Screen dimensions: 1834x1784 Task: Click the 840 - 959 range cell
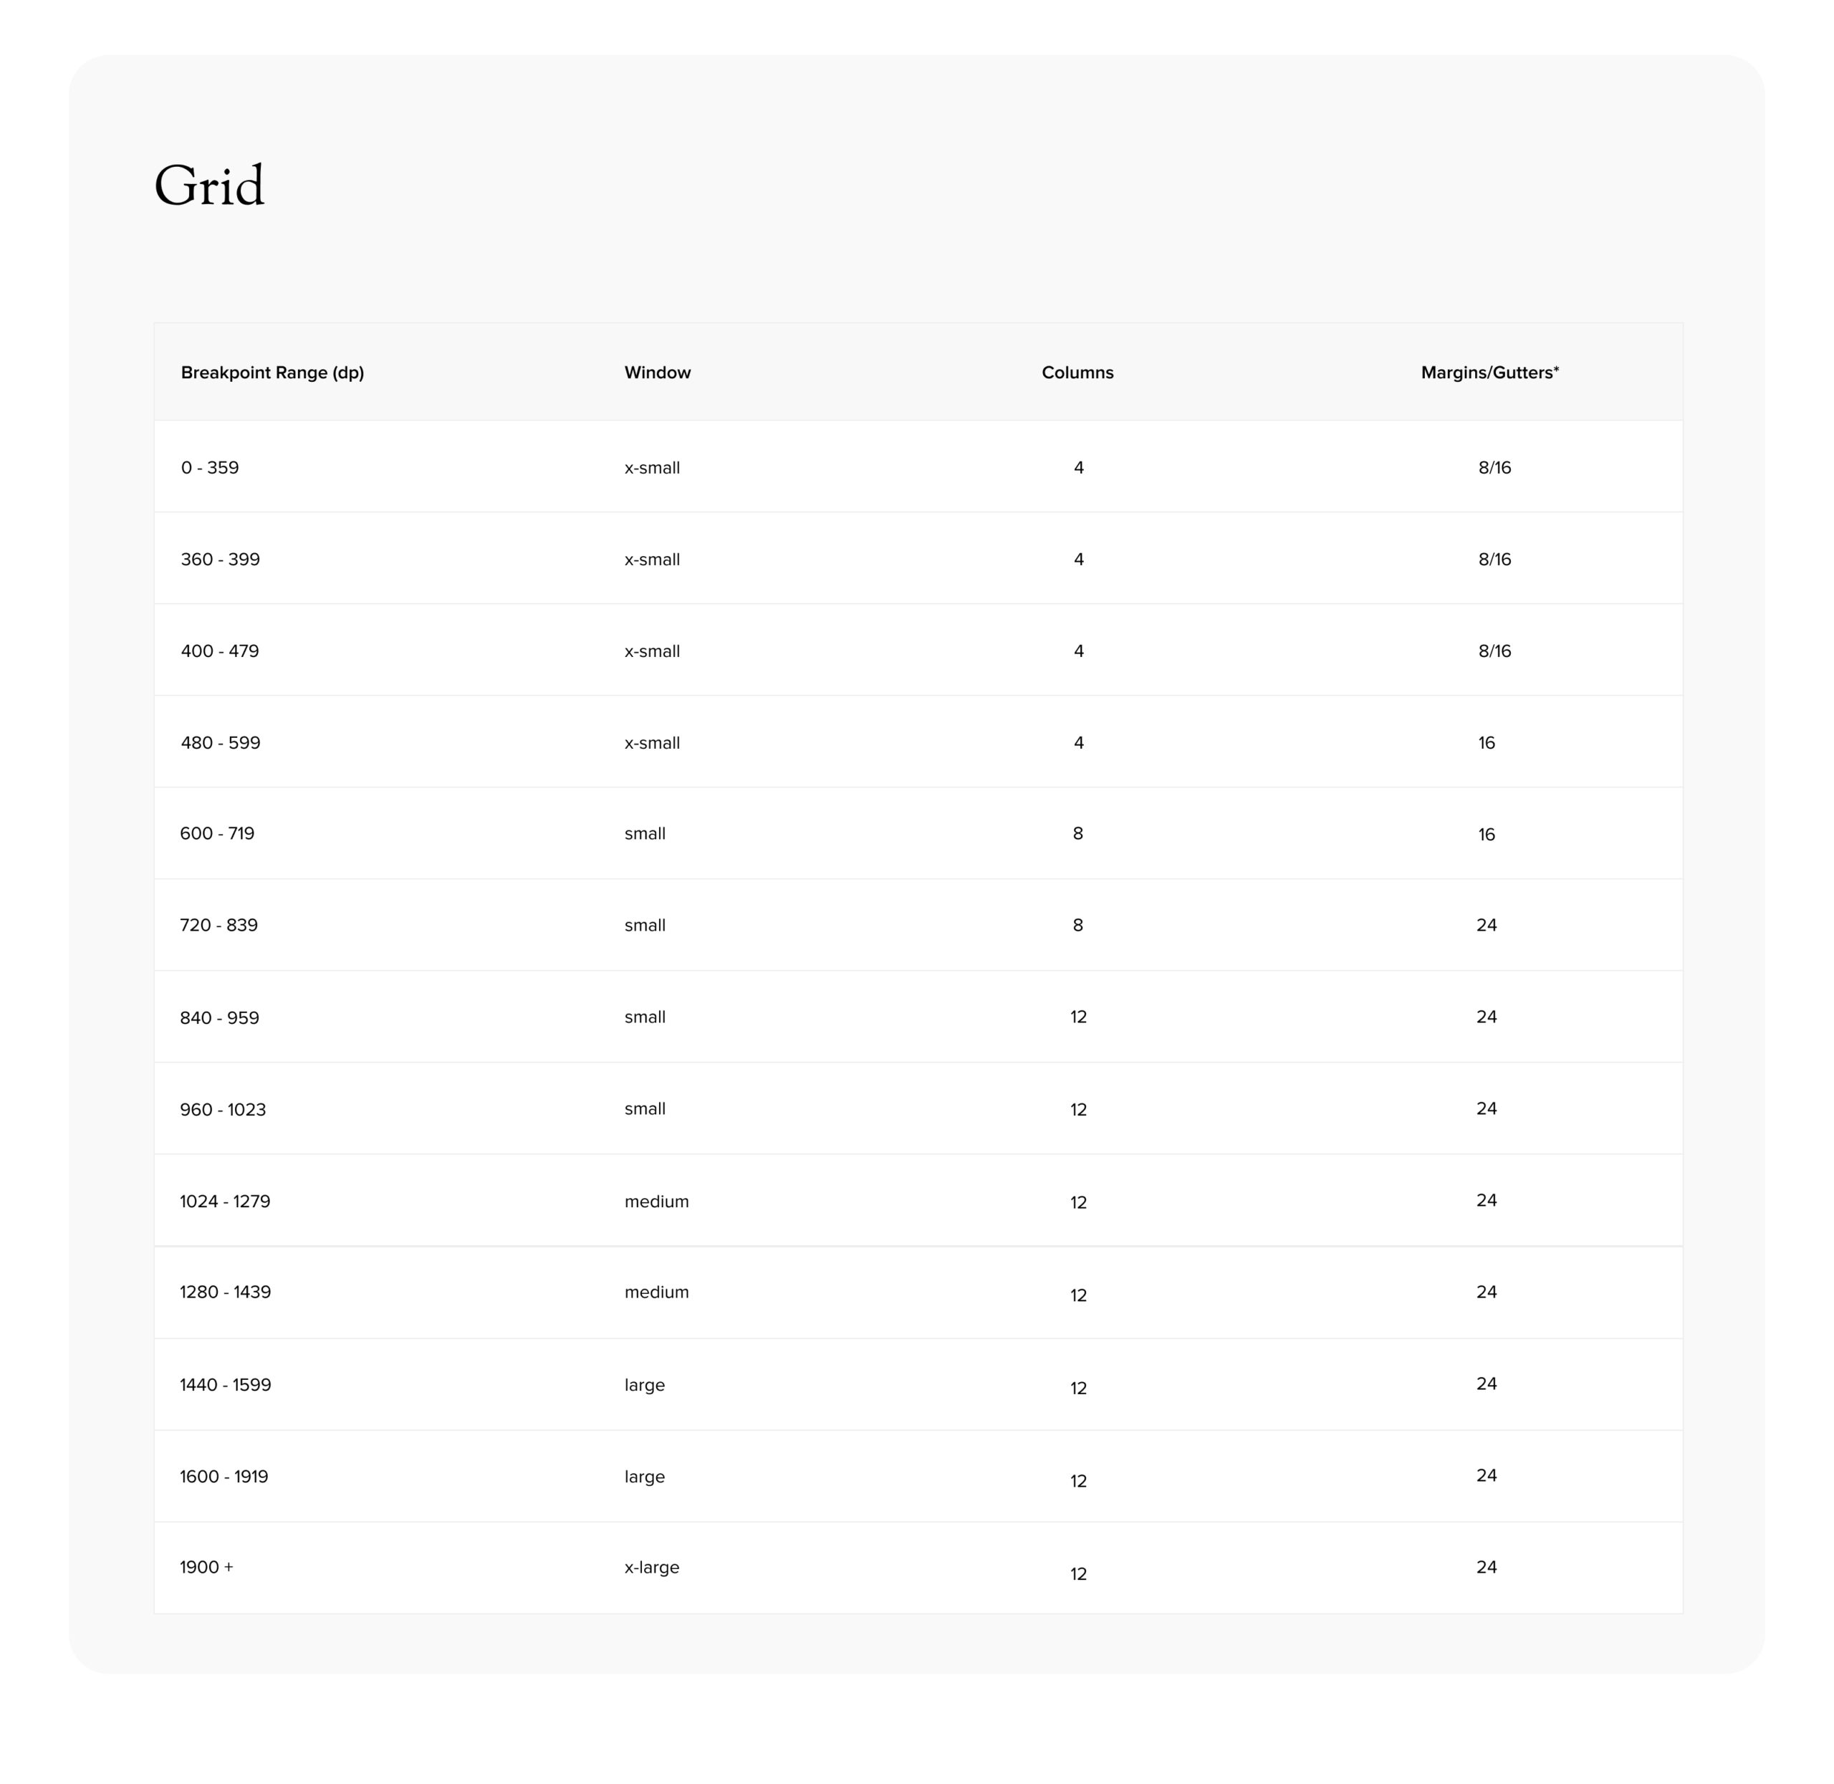219,1017
